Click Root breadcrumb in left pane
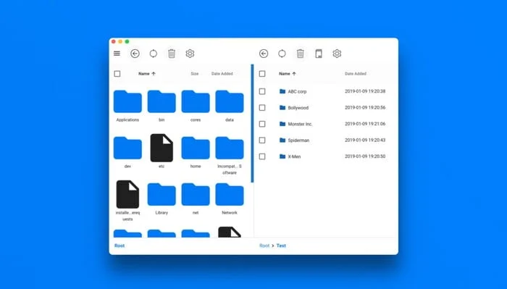This screenshot has width=507, height=289. click(120, 246)
